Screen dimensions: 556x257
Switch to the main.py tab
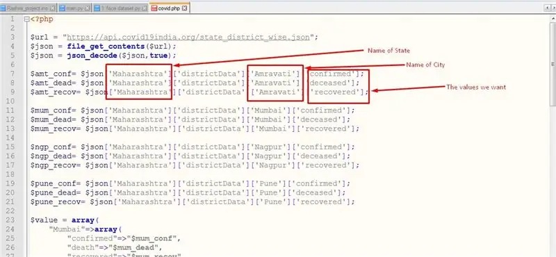click(x=74, y=8)
